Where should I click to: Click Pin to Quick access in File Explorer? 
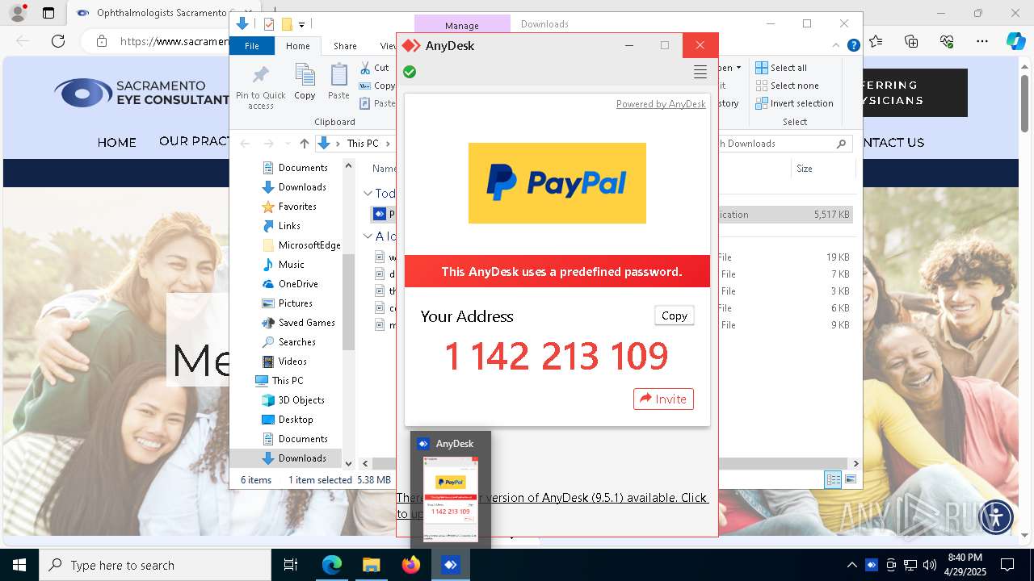(261, 87)
